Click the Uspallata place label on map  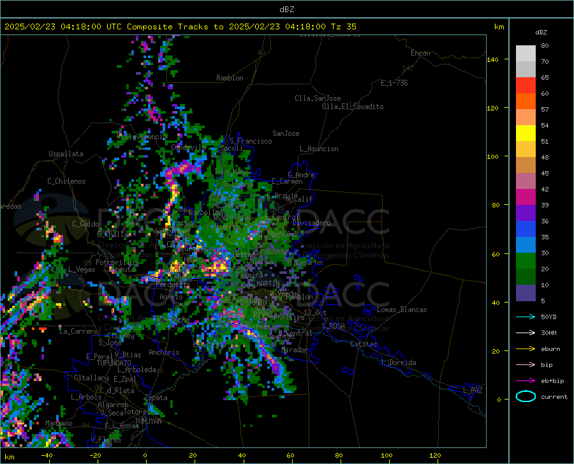[x=66, y=154]
